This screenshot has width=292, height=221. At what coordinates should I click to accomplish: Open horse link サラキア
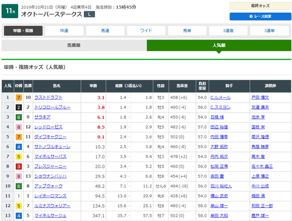tap(43, 117)
